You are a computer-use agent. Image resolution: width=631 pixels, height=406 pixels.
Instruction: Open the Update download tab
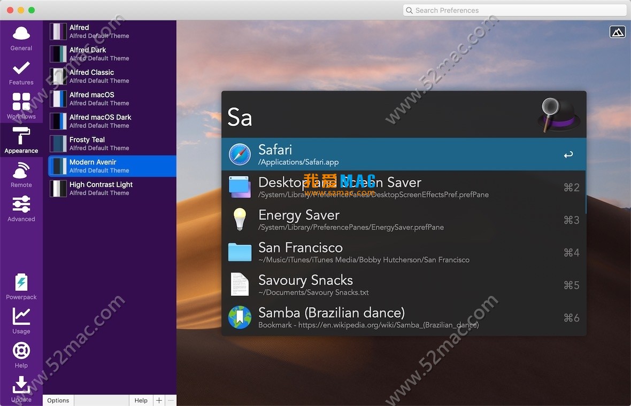pyautogui.click(x=21, y=389)
